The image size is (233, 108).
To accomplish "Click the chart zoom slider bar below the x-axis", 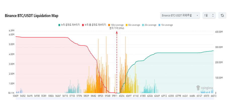I will pyautogui.click(x=115, y=98).
